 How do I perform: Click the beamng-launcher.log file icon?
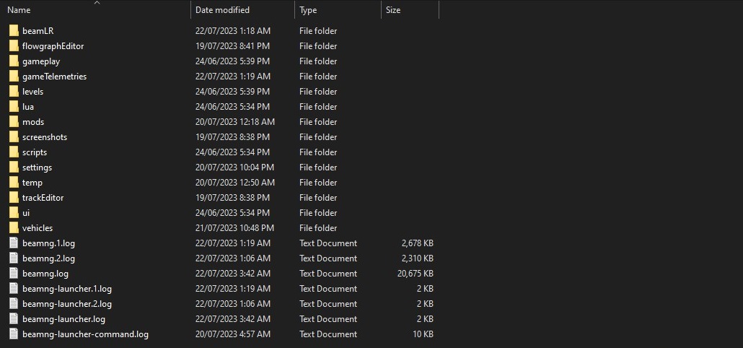(x=14, y=319)
